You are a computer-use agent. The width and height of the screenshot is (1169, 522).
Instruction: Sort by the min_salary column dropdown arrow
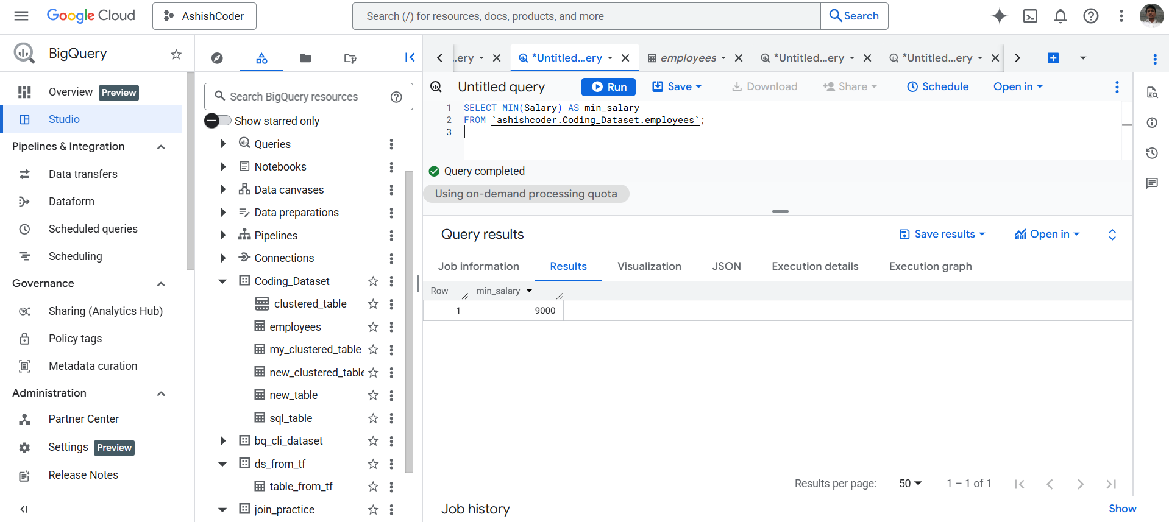(x=529, y=291)
